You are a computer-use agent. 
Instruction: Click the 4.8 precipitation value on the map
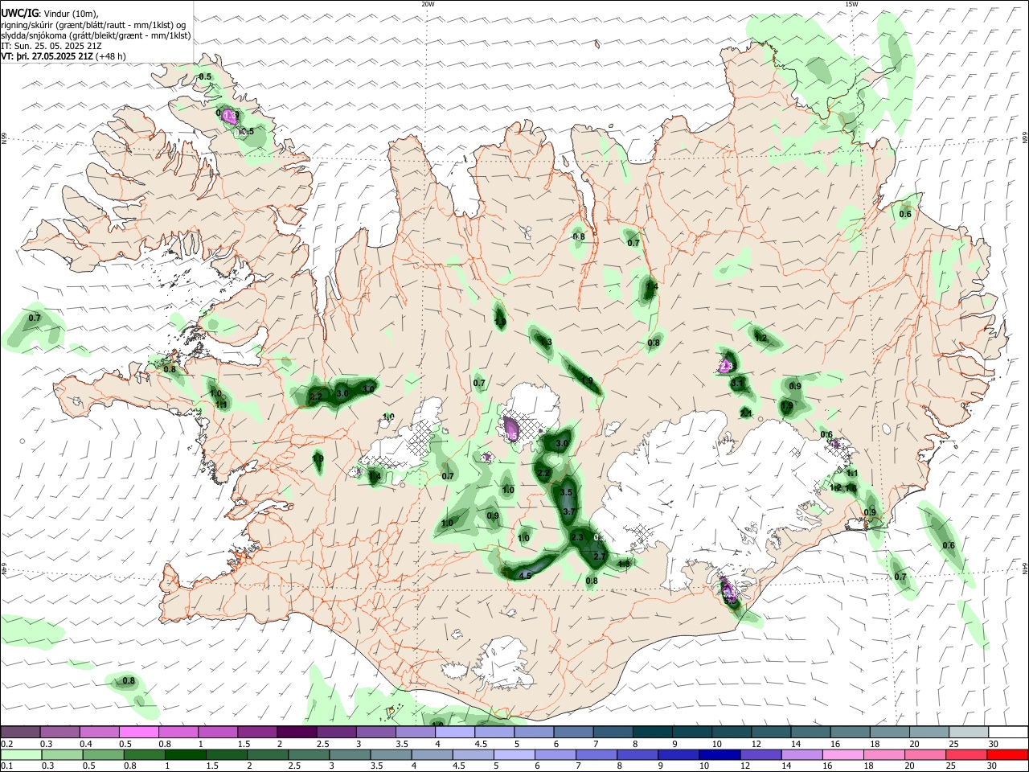[624, 564]
